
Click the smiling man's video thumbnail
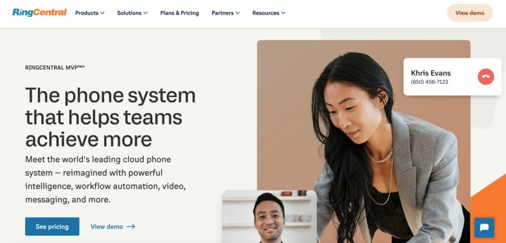[269, 216]
